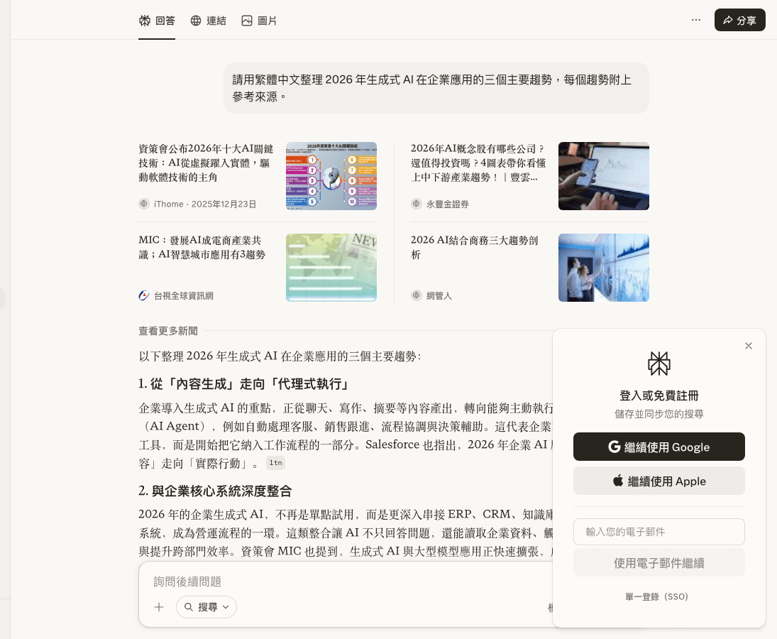Image resolution: width=777 pixels, height=639 pixels.
Task: Click the Perplexity icon on 回答 tab
Action: [x=145, y=21]
